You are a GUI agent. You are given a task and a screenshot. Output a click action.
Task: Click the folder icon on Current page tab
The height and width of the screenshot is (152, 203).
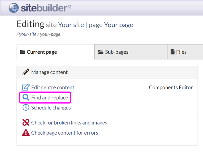point(22,52)
